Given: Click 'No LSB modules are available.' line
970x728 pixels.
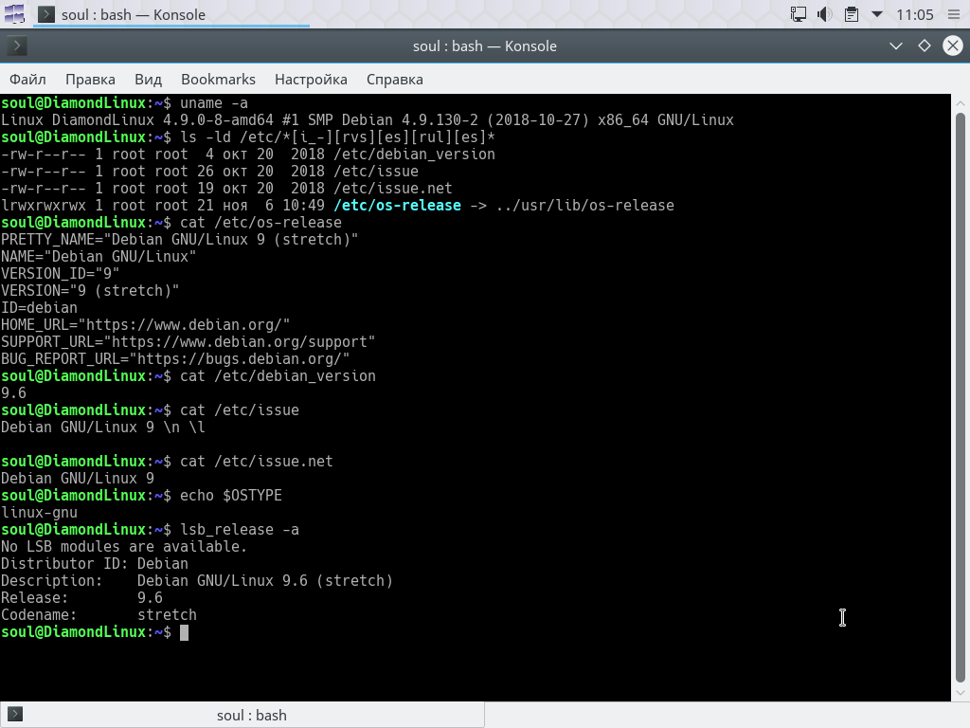Looking at the screenshot, I should (x=124, y=547).
